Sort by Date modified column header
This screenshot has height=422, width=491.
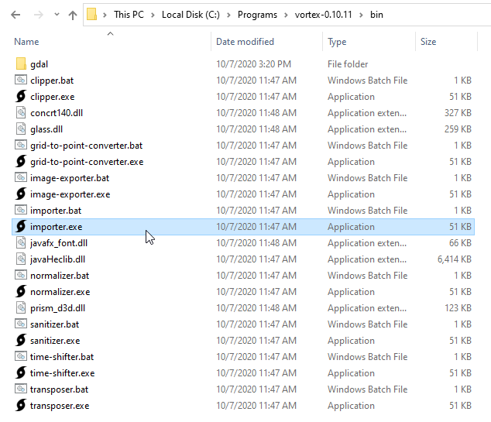point(245,42)
